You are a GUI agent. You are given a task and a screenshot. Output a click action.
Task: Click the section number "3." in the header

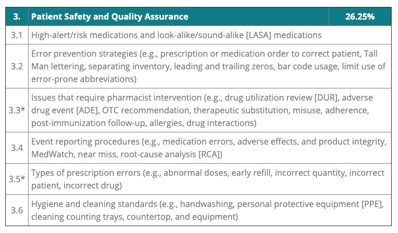tap(17, 16)
